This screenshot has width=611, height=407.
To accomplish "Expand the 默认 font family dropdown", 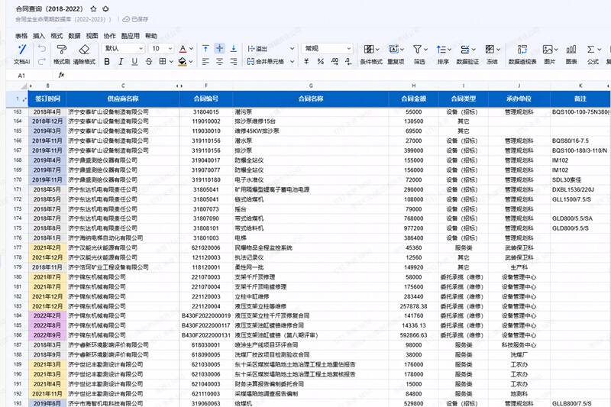I will 124,48.
